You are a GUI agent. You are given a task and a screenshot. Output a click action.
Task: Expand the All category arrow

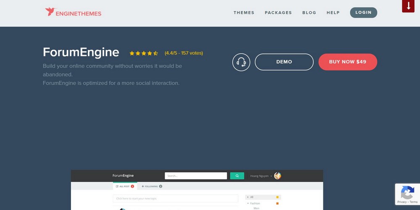coord(248,197)
